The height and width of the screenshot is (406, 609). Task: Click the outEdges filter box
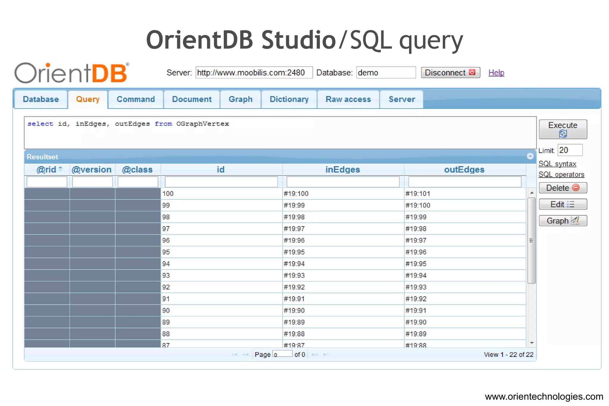(x=465, y=182)
